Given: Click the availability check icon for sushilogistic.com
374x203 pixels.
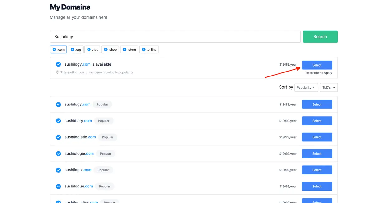Looking at the screenshot, I should pyautogui.click(x=58, y=137).
